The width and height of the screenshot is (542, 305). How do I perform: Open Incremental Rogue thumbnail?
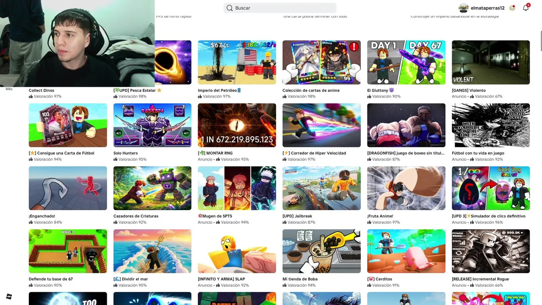click(x=491, y=251)
